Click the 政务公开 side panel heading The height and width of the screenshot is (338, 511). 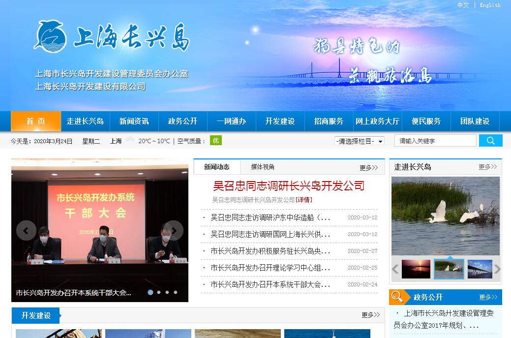pos(428,297)
